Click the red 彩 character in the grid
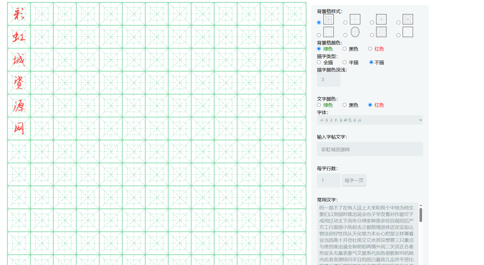The width and height of the screenshot is (484, 265). 19,14
